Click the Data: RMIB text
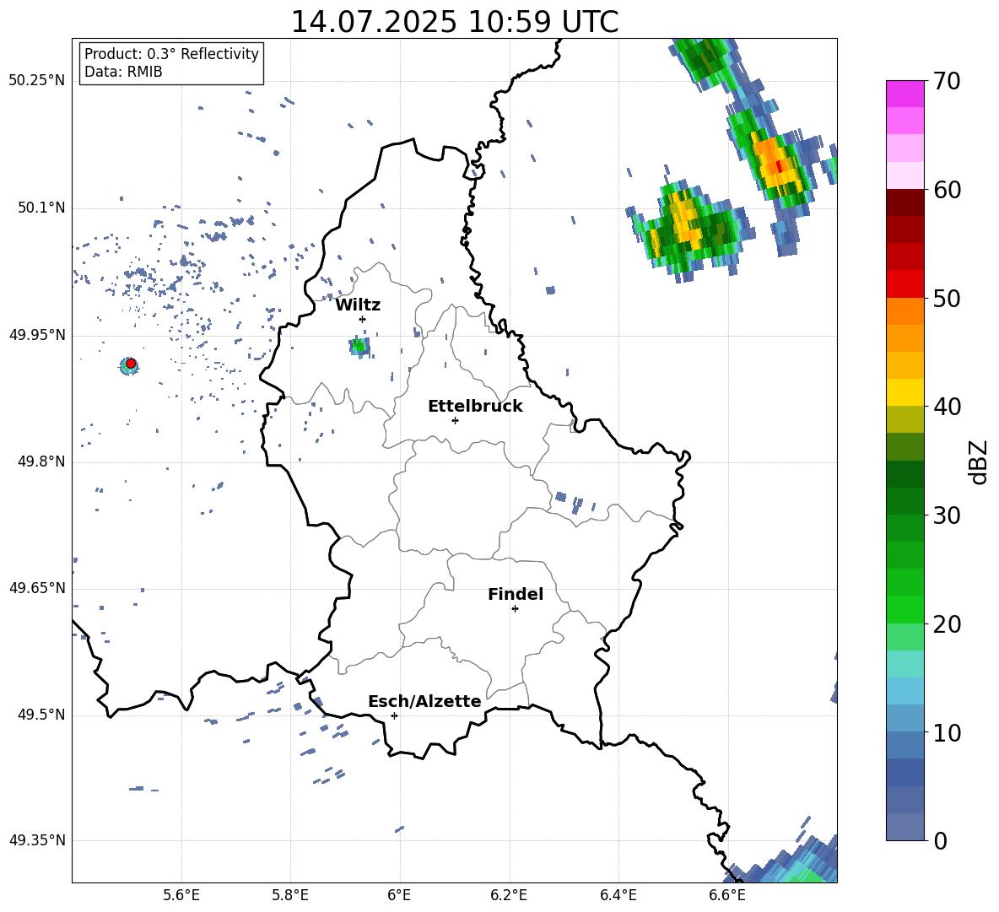Viewport: 999px width, 912px height. (x=123, y=72)
